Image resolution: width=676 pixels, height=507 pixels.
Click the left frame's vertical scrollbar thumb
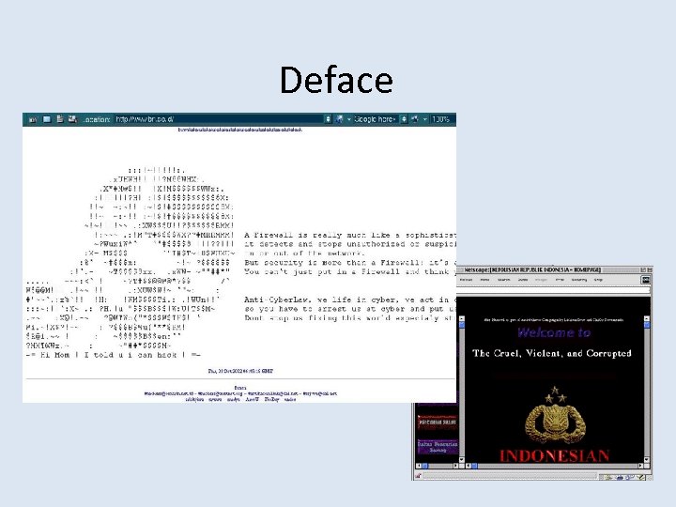coord(462,325)
